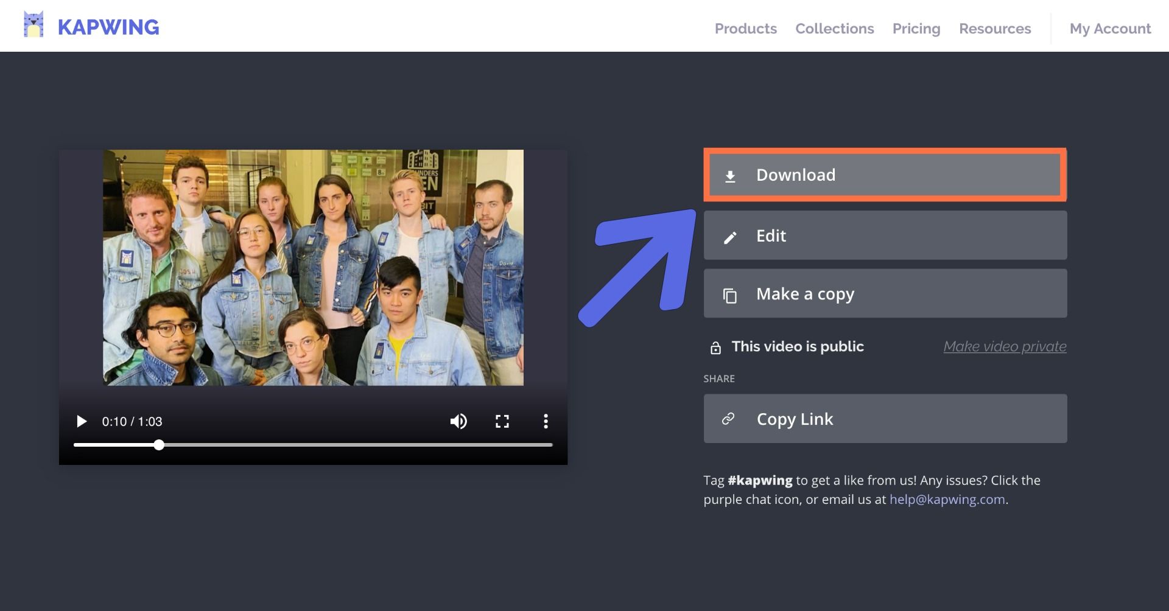Open the video's three-dot options menu

(x=546, y=421)
